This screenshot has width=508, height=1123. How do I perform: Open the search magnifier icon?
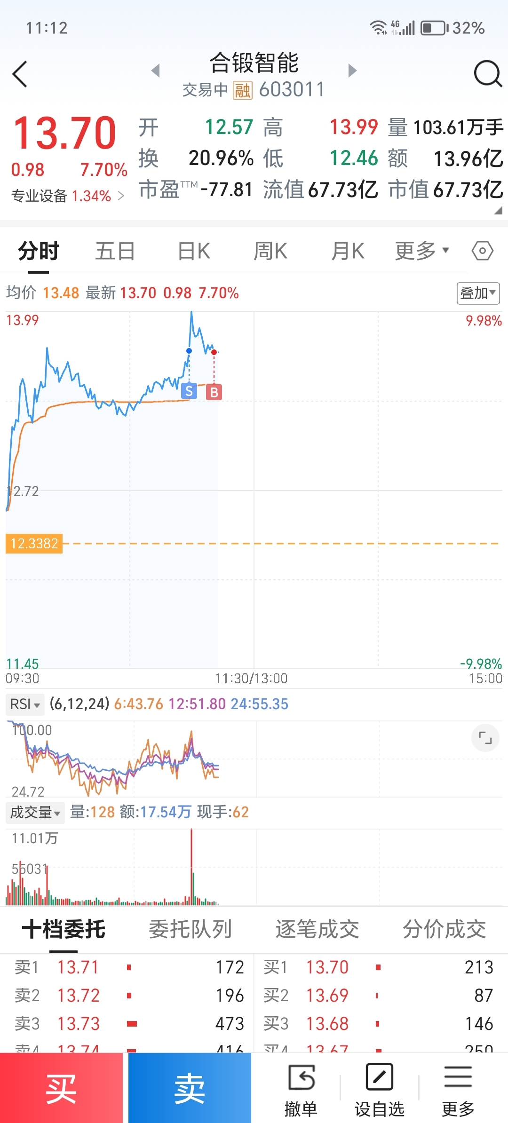coord(488,74)
